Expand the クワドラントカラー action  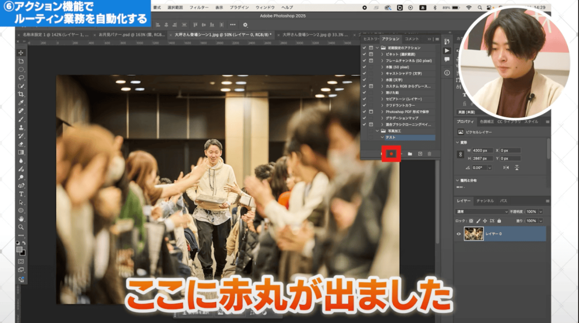[x=382, y=105]
